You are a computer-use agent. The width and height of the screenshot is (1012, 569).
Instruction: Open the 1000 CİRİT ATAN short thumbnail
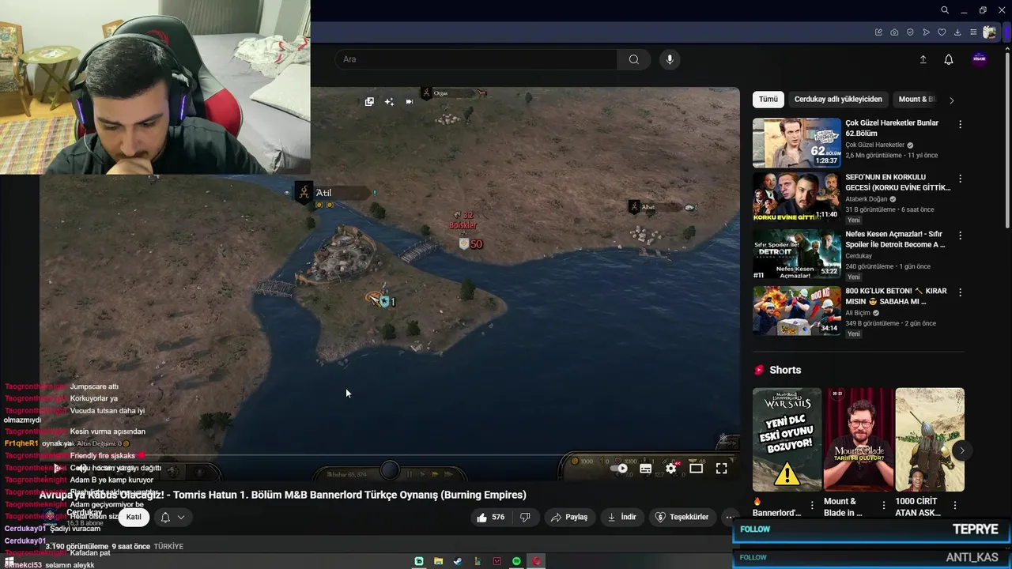tap(930, 439)
